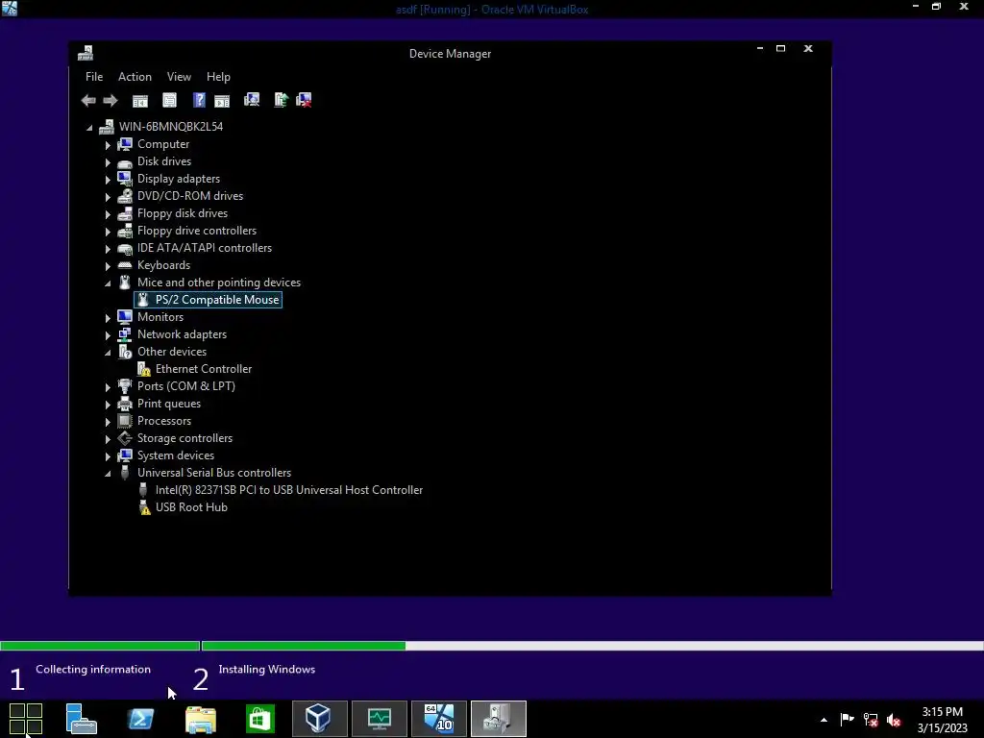Select the System devices row

176,455
